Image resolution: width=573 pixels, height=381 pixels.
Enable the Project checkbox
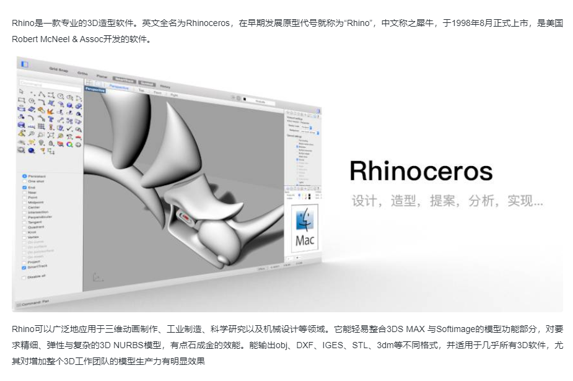[x=24, y=262]
